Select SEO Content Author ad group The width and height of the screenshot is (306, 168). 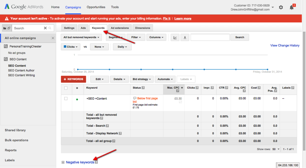point(21,70)
